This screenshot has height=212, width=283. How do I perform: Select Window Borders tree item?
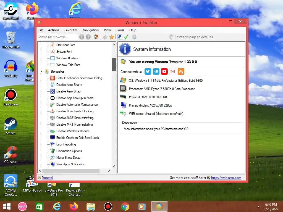67,58
